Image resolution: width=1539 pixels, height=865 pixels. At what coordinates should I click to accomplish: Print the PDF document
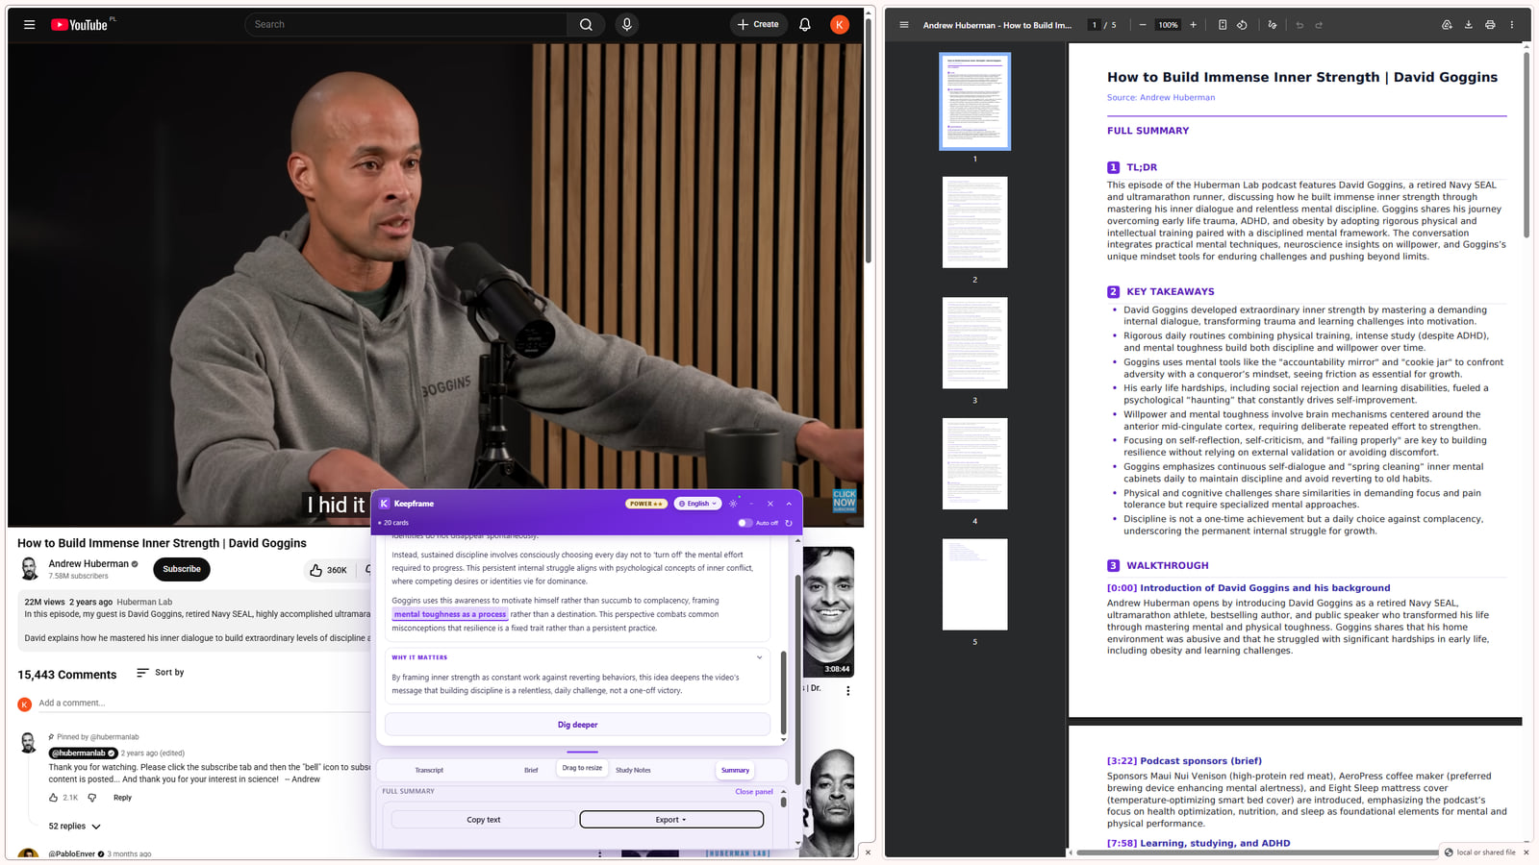(1490, 25)
